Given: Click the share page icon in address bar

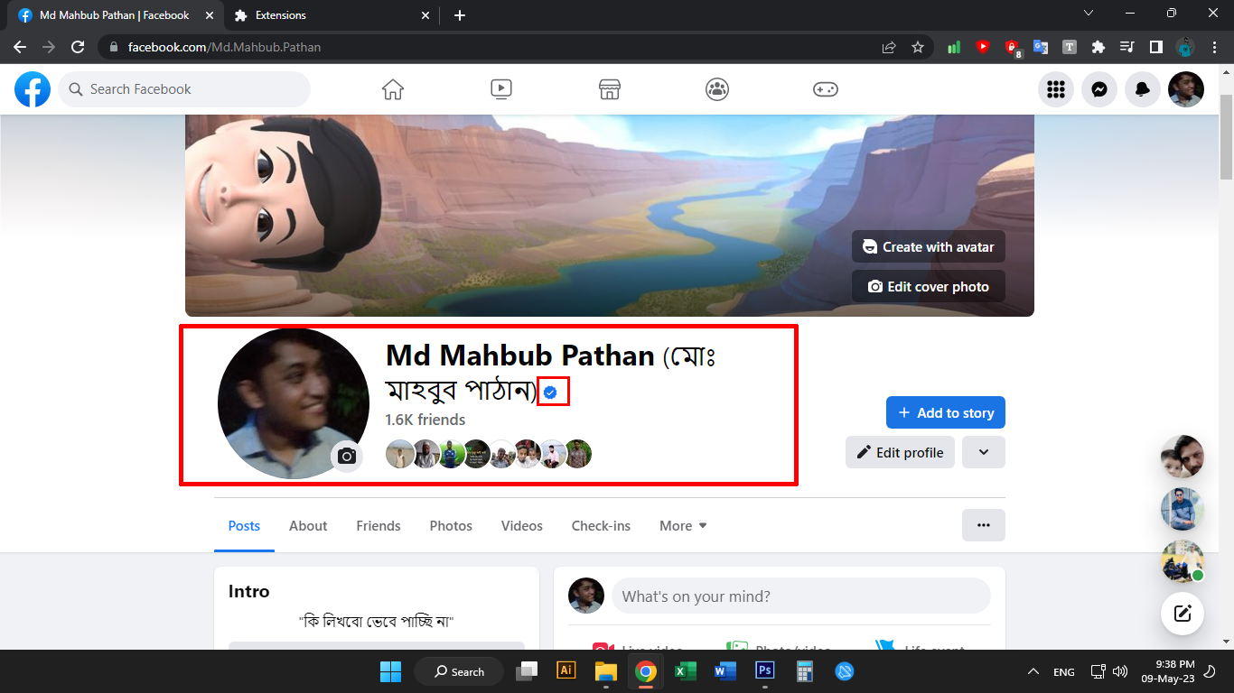Looking at the screenshot, I should (889, 47).
